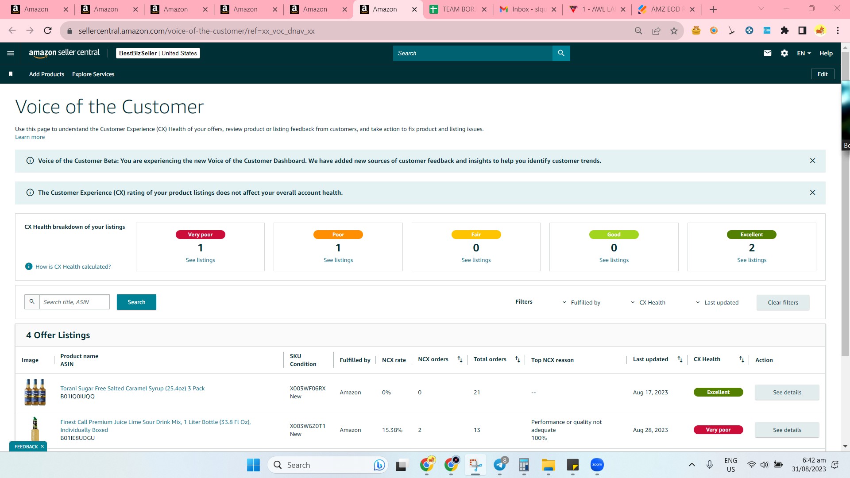Click the magnifier search button in header
The height and width of the screenshot is (478, 850).
pyautogui.click(x=561, y=53)
